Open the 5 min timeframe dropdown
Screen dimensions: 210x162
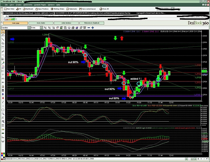click(41, 28)
